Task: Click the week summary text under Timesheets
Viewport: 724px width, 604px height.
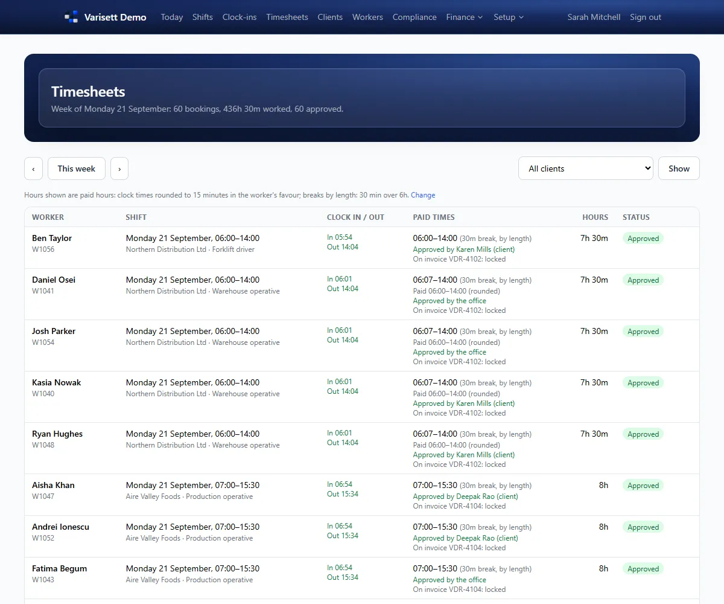Action: tap(197, 109)
